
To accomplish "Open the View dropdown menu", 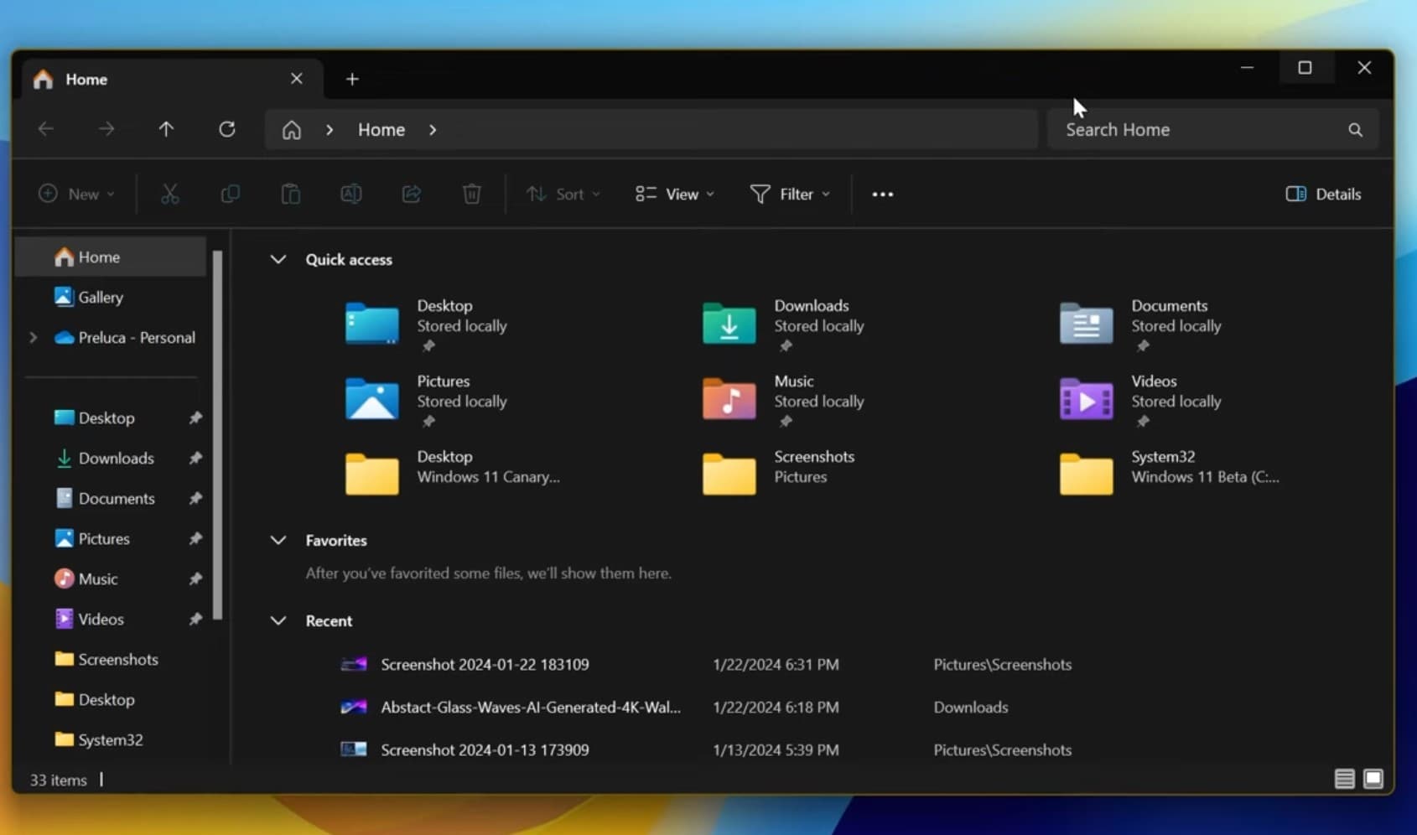I will (675, 194).
